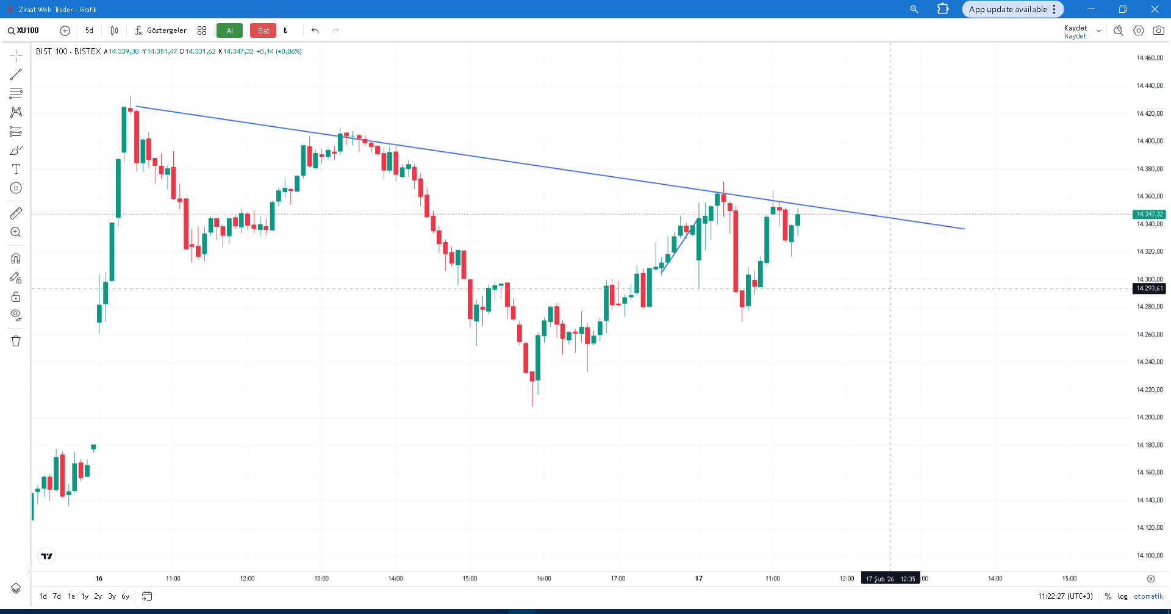Delete drawings with the trash icon

[16, 341]
